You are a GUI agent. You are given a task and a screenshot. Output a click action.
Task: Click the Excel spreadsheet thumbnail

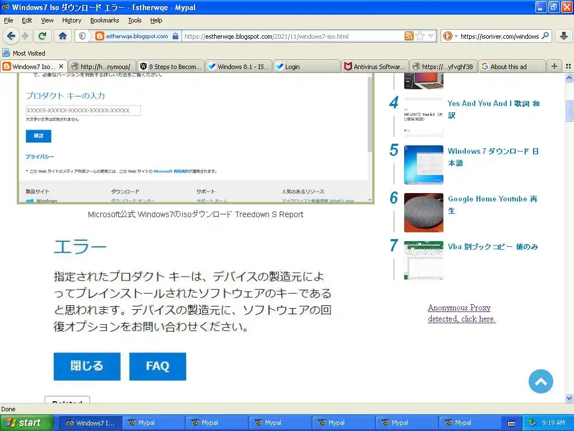point(424,260)
